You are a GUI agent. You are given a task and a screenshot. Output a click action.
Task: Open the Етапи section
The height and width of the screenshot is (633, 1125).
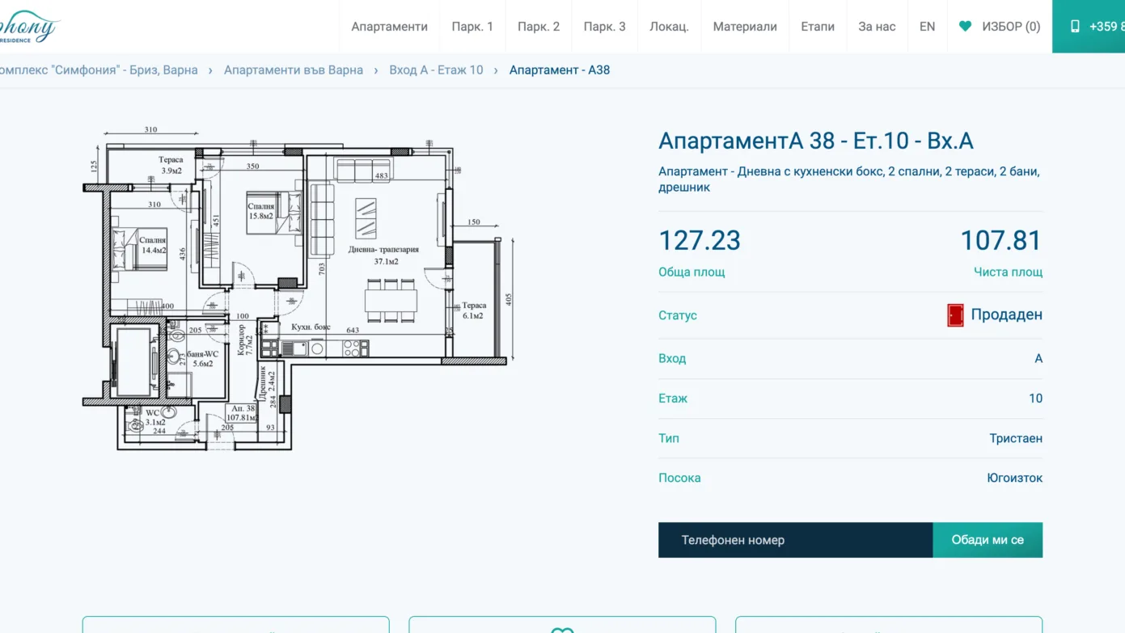coord(818,27)
